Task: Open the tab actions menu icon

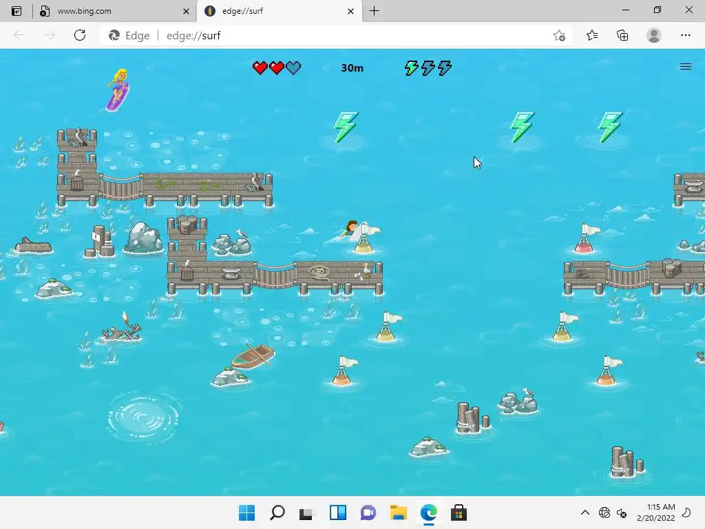Action: point(17,11)
